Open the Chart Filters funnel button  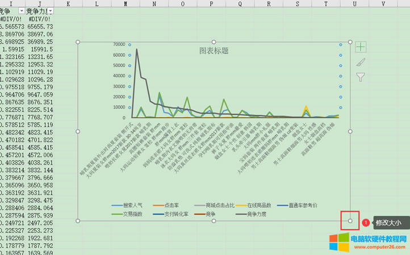[x=361, y=77]
